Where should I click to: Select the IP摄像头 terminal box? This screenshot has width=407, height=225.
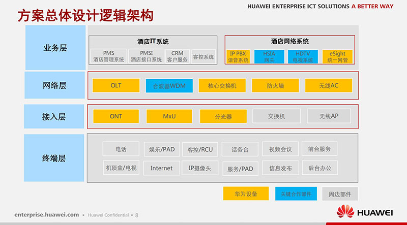(x=200, y=168)
